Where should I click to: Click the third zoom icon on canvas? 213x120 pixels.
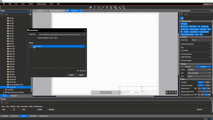point(173,93)
